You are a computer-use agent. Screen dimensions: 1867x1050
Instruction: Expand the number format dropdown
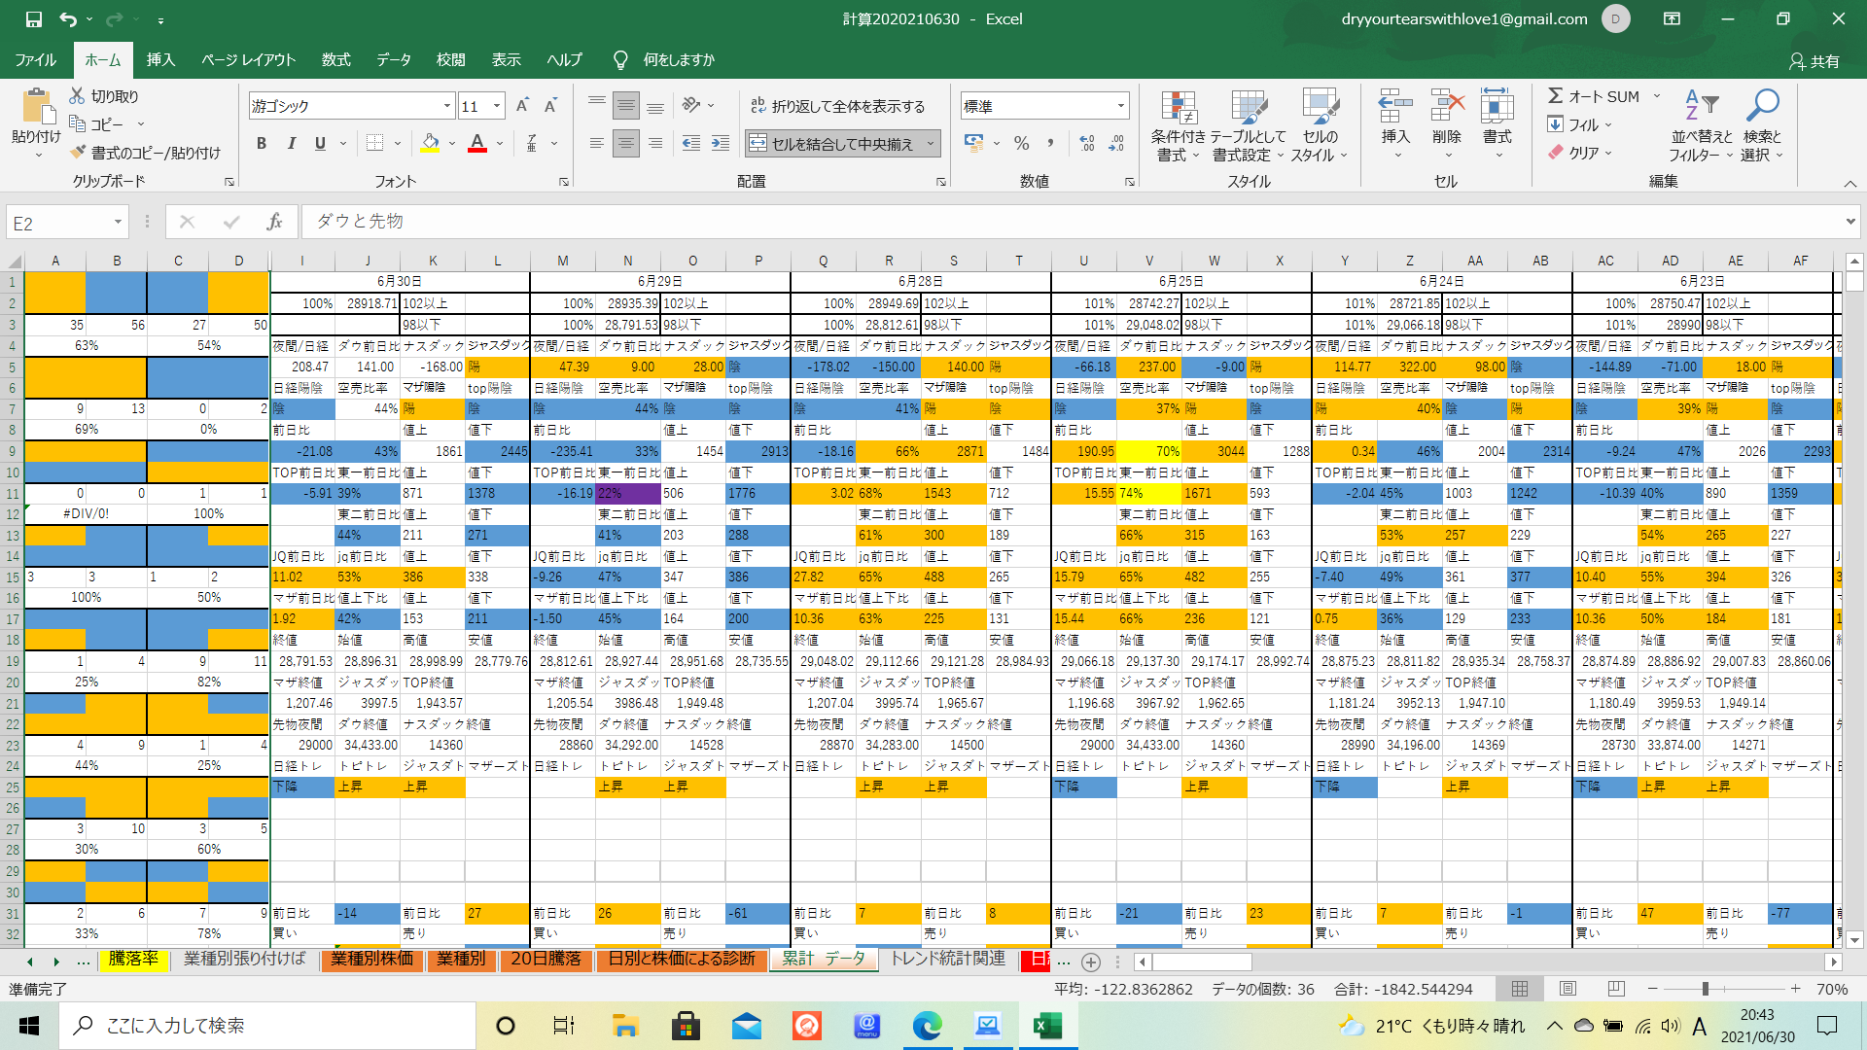(1120, 106)
